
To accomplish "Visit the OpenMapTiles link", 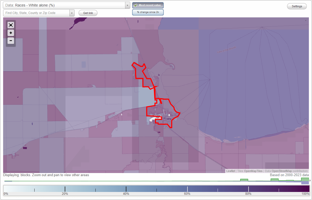I will (253, 171).
